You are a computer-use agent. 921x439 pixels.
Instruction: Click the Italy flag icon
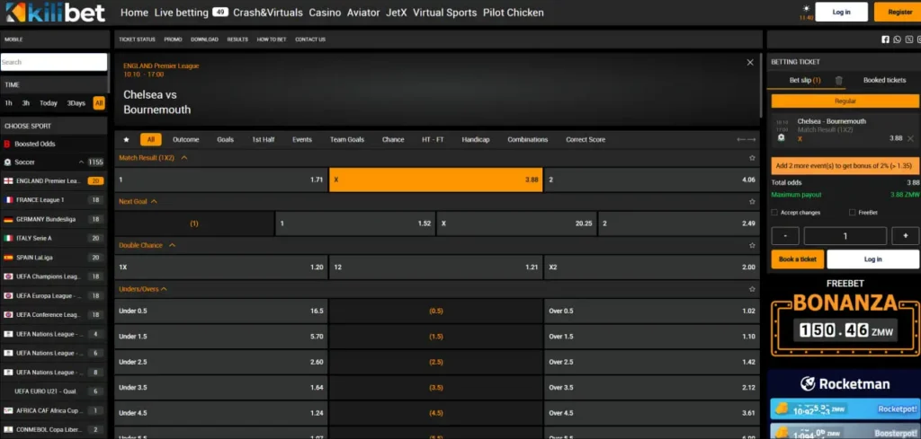pos(8,239)
